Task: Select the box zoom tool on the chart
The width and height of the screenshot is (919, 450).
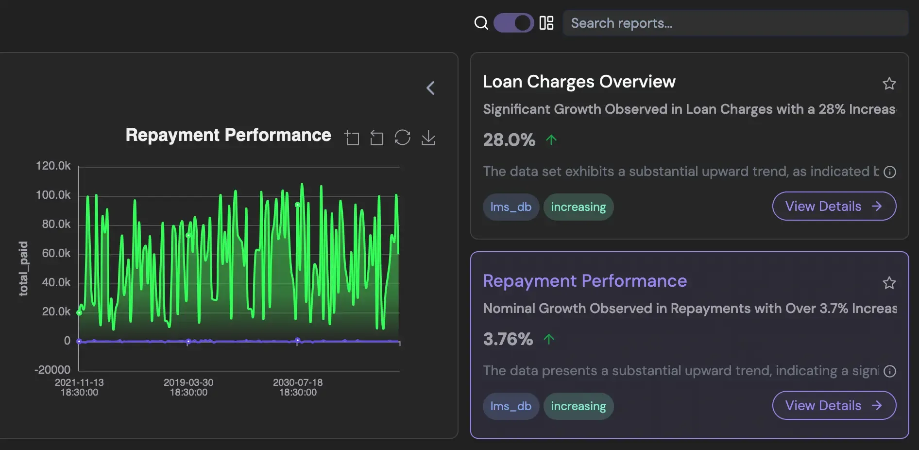Action: click(353, 138)
